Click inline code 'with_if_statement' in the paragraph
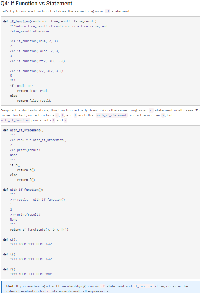This screenshot has height=293, width=200. (x=112, y=115)
